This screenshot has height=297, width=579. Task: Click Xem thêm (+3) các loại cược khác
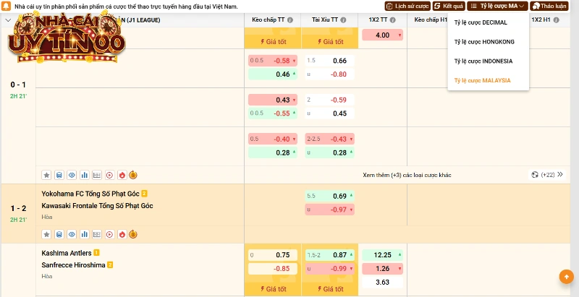[407, 175]
